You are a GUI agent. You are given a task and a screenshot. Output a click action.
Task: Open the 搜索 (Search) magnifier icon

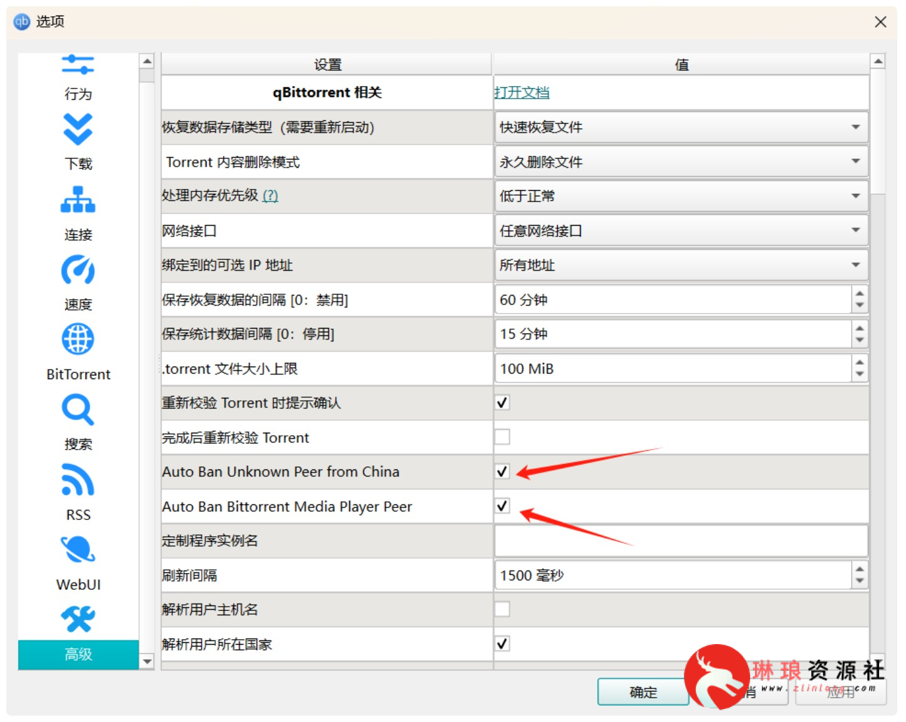coord(78,410)
